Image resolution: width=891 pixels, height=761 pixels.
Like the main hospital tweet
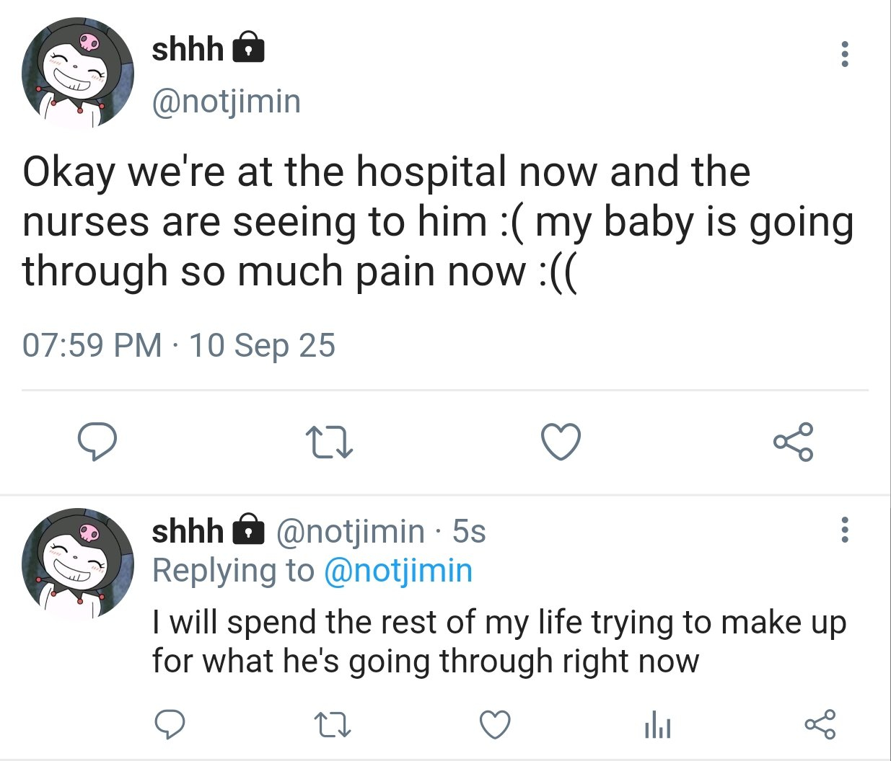[561, 442]
